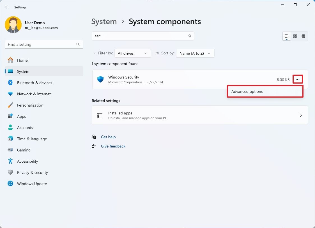The width and height of the screenshot is (315, 228).
Task: Select Advanced options from the menu
Action: [247, 91]
